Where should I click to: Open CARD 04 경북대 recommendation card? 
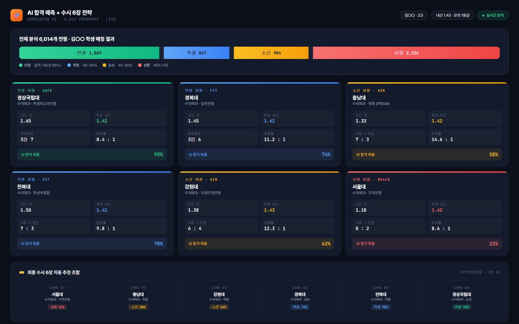click(x=300, y=297)
